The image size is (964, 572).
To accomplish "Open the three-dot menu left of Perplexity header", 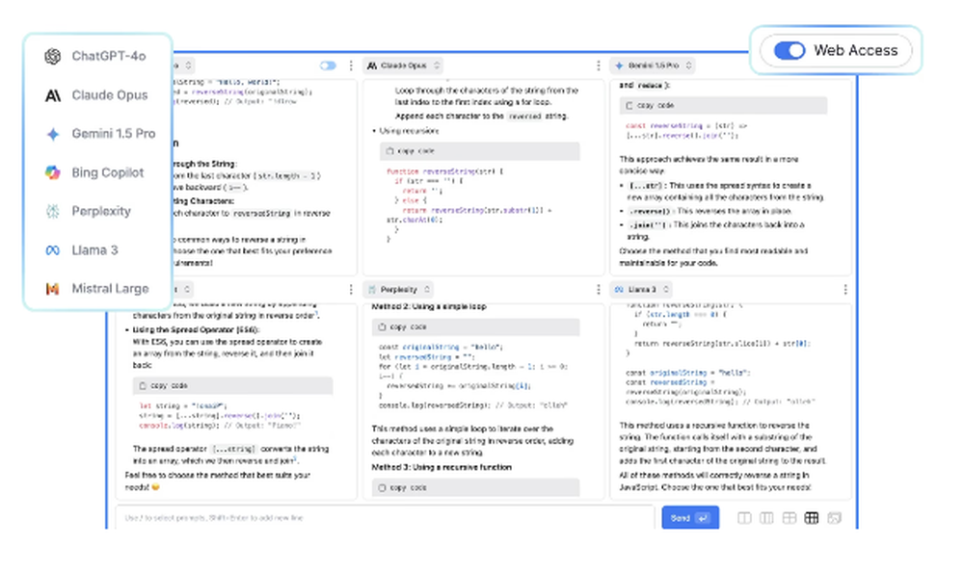I will 351,290.
